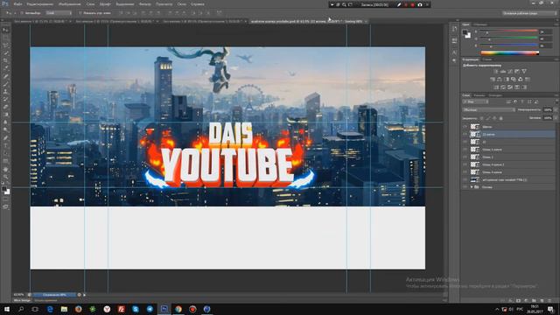Select the Eyedropper tool
Screen dimensions: 560x315
pos(6,68)
